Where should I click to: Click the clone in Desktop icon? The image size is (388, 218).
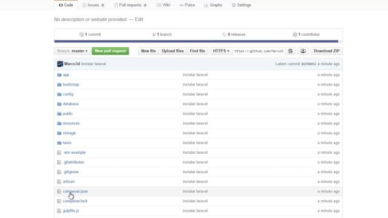(303, 51)
